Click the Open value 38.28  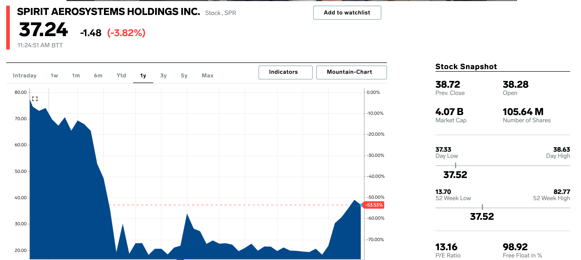516,84
